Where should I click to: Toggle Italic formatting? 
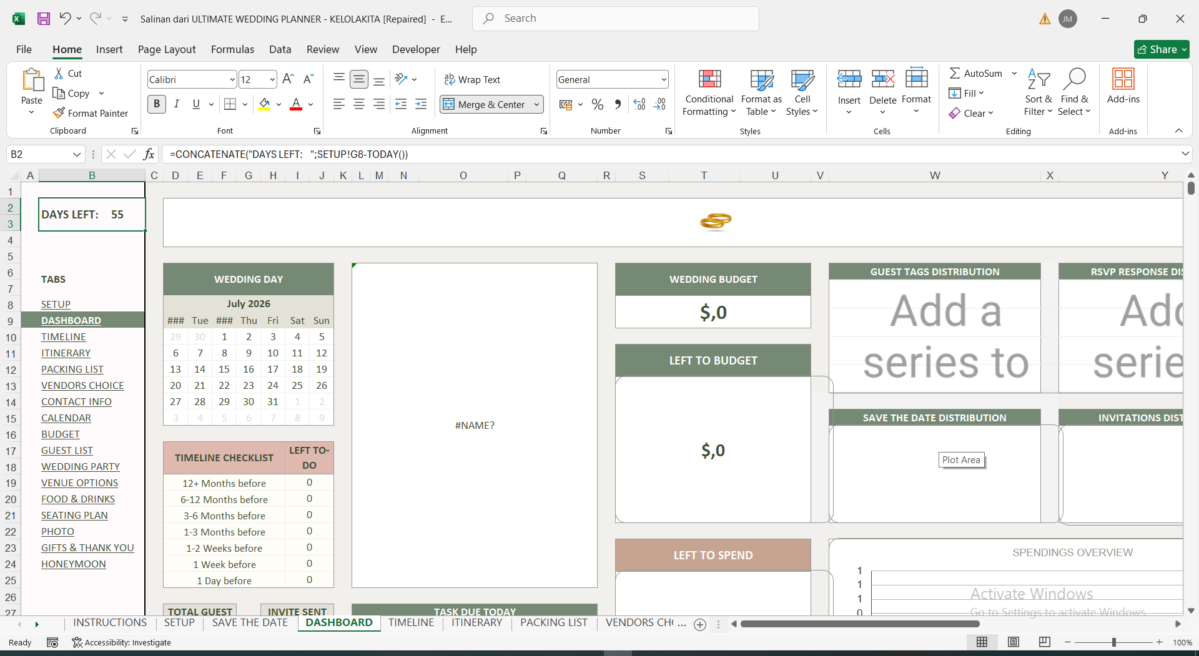click(x=177, y=104)
